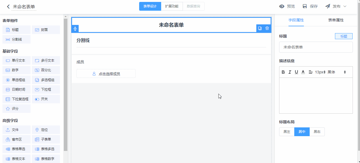
Task: Set title layout to 居左
Action: coord(287,132)
